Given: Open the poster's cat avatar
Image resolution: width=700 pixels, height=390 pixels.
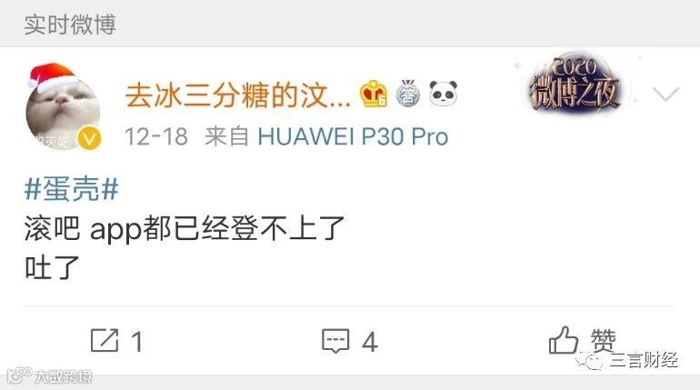Looking at the screenshot, I should click(63, 107).
